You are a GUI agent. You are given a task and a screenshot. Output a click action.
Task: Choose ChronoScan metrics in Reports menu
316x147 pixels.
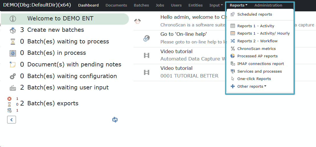(x=256, y=49)
